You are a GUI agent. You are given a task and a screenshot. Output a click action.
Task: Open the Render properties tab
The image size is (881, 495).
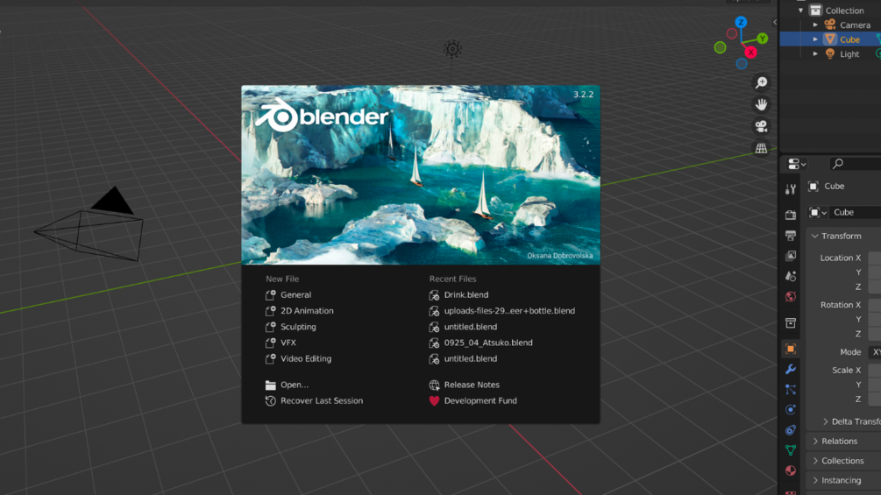(791, 215)
